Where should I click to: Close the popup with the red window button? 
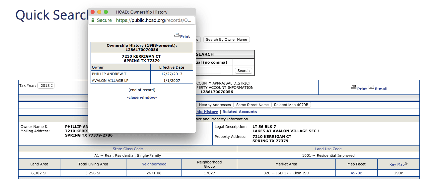pos(93,12)
